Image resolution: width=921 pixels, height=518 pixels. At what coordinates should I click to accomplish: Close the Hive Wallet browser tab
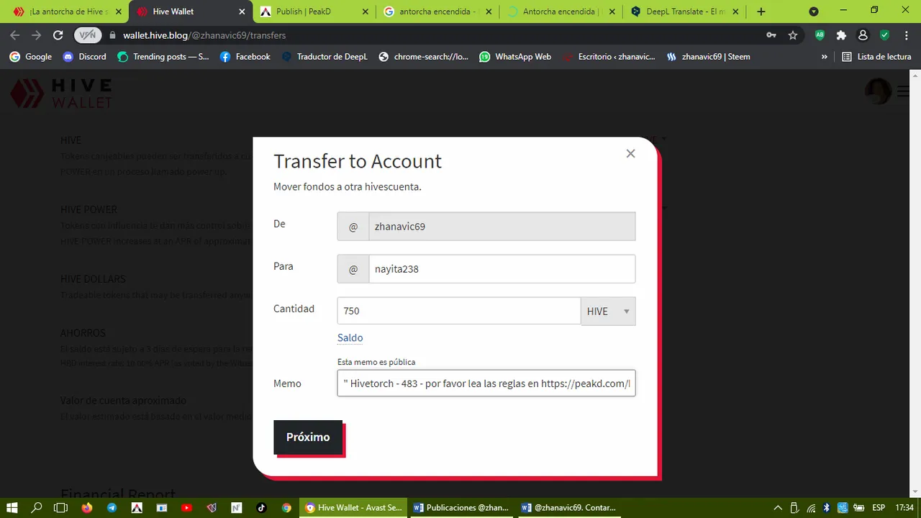click(242, 12)
